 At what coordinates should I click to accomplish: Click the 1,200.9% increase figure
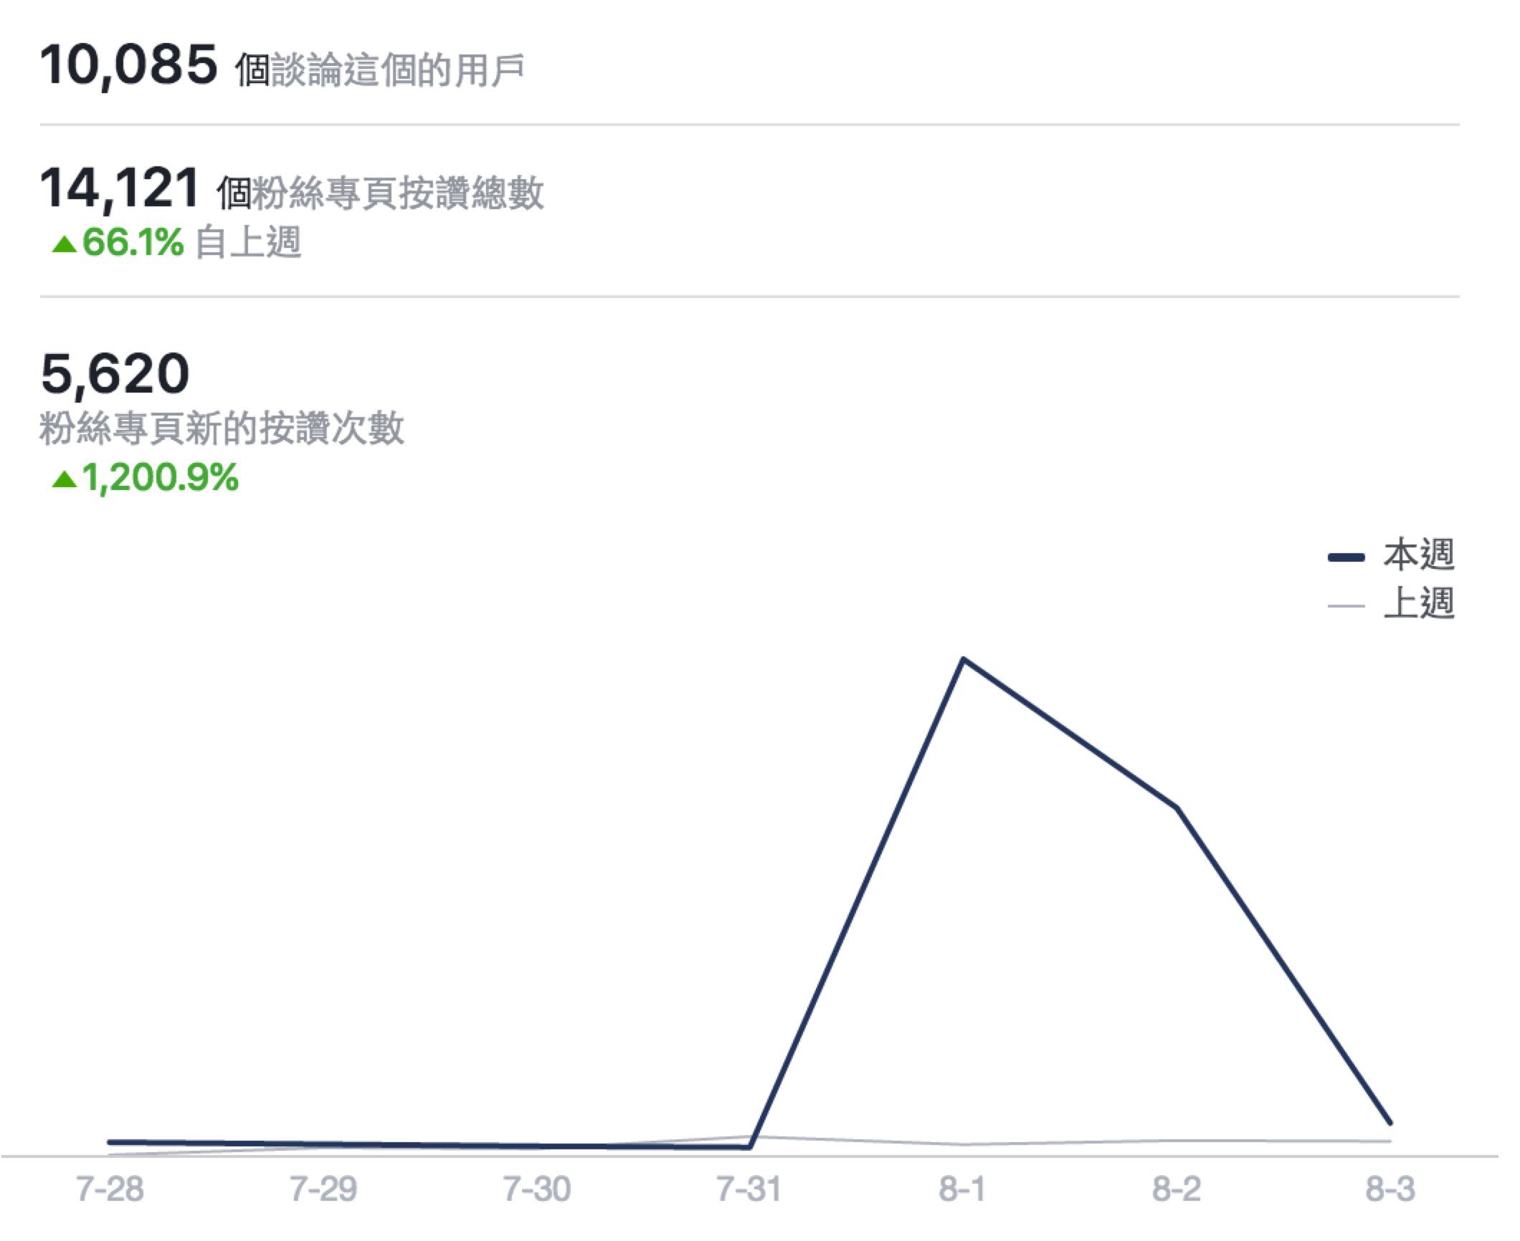click(x=160, y=477)
